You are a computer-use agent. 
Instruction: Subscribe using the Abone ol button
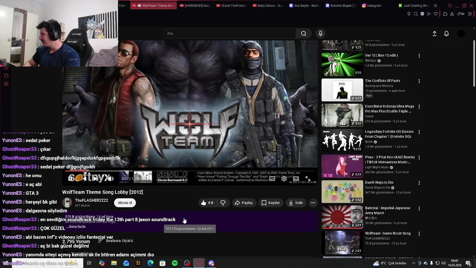tap(125, 203)
